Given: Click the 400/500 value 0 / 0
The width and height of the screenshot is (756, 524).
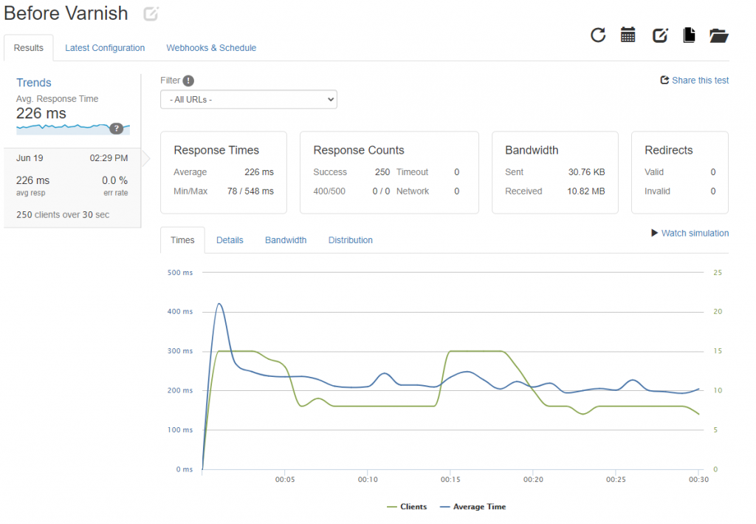Looking at the screenshot, I should click(x=381, y=191).
